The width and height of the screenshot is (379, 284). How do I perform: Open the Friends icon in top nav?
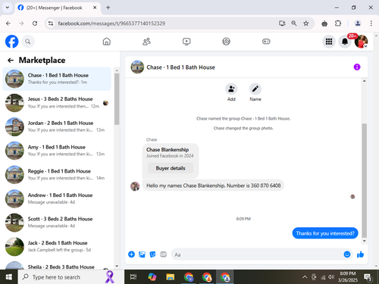pos(146,42)
